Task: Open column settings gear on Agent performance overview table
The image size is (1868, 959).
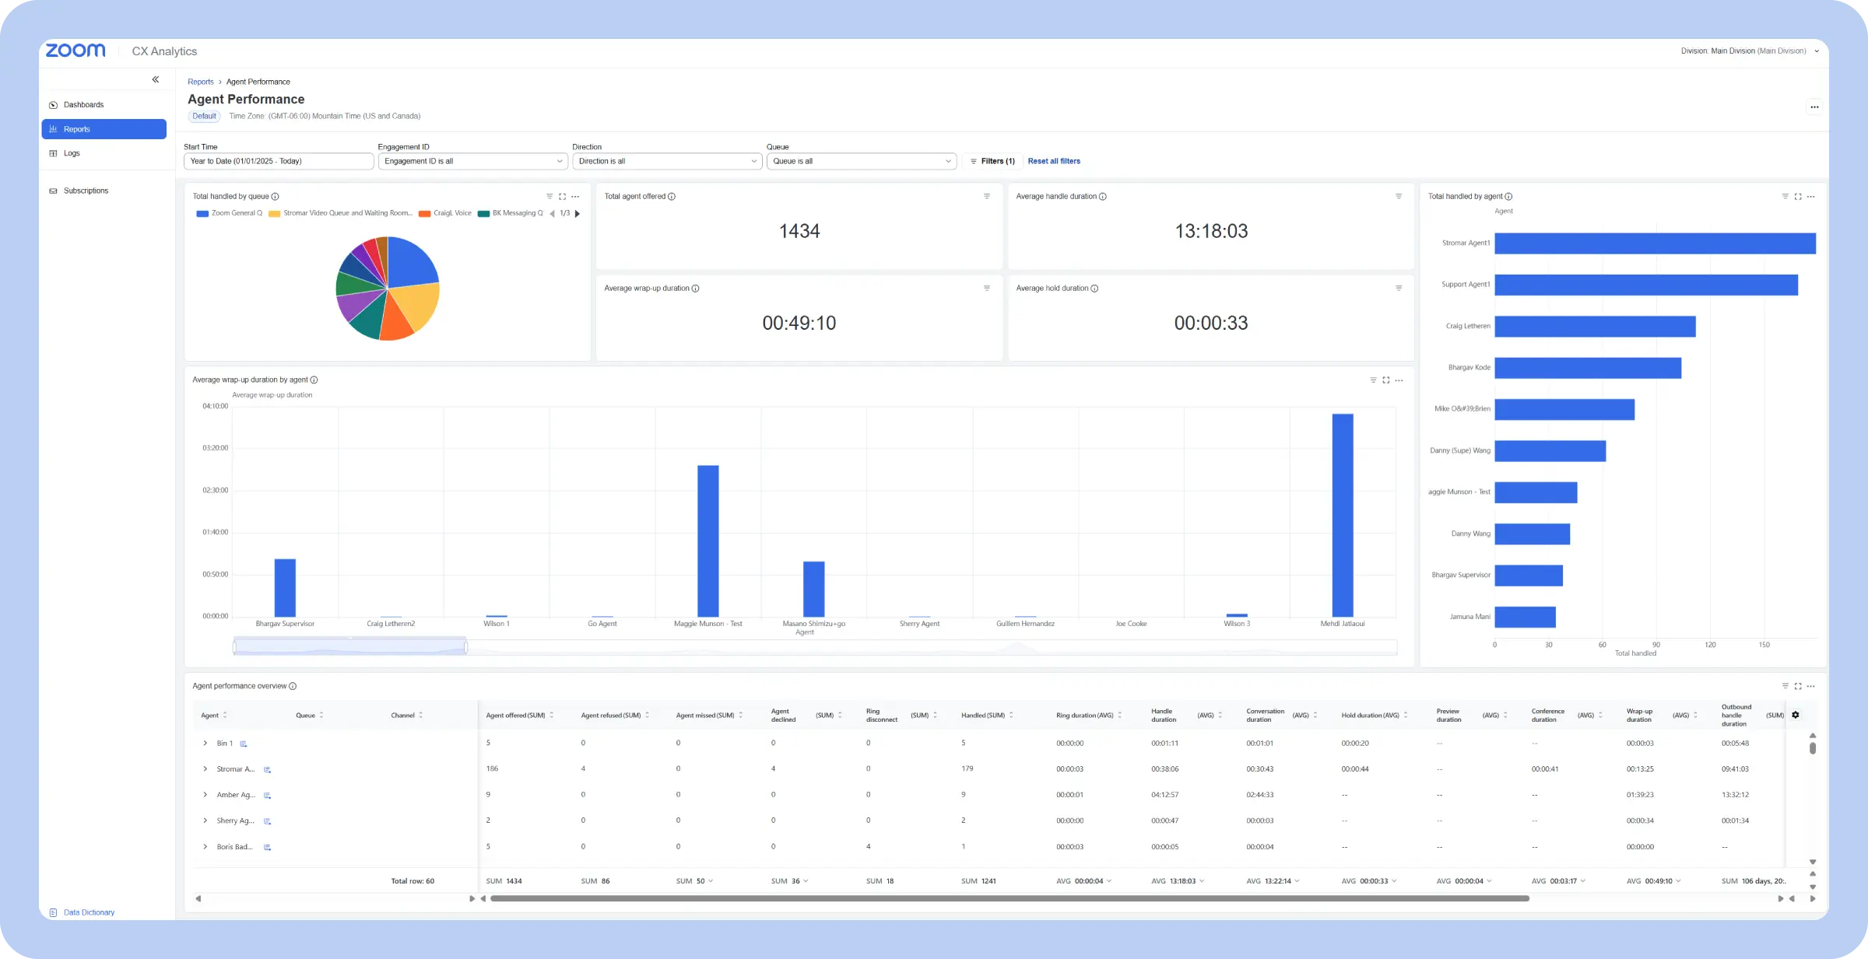Action: point(1796,715)
